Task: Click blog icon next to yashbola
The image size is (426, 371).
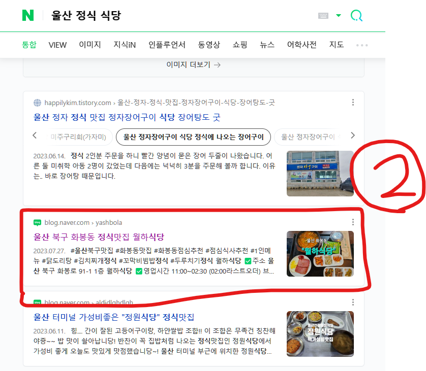Action: [x=37, y=223]
